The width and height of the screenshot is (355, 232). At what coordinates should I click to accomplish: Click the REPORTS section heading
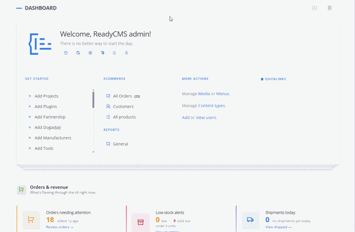click(111, 130)
